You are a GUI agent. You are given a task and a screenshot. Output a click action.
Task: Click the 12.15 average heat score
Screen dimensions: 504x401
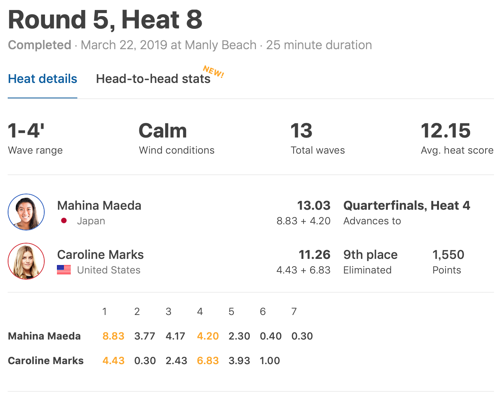[446, 131]
